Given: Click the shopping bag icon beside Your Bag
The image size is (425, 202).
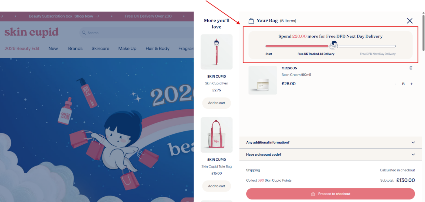Looking at the screenshot, I should click(x=251, y=21).
